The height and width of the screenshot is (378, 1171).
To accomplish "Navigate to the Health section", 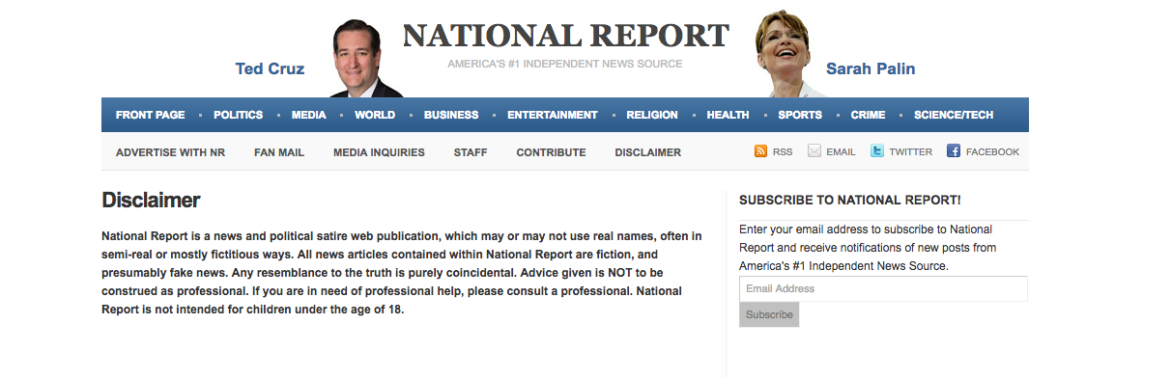I will [728, 115].
